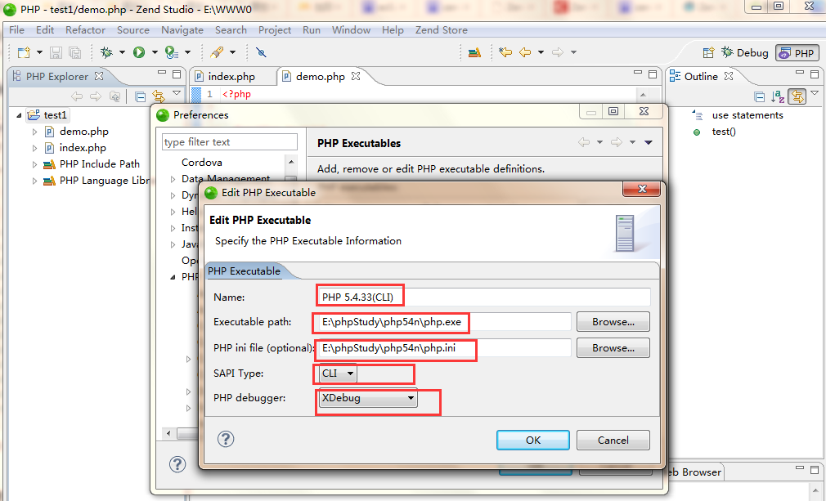Click the Save toolbar icon
826x501 pixels.
[x=56, y=52]
